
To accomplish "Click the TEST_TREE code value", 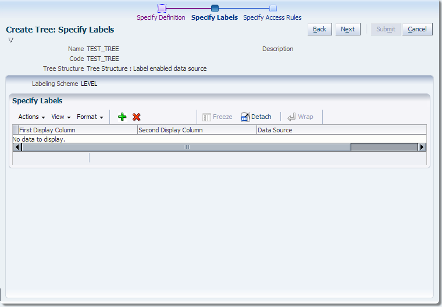I will (103, 59).
